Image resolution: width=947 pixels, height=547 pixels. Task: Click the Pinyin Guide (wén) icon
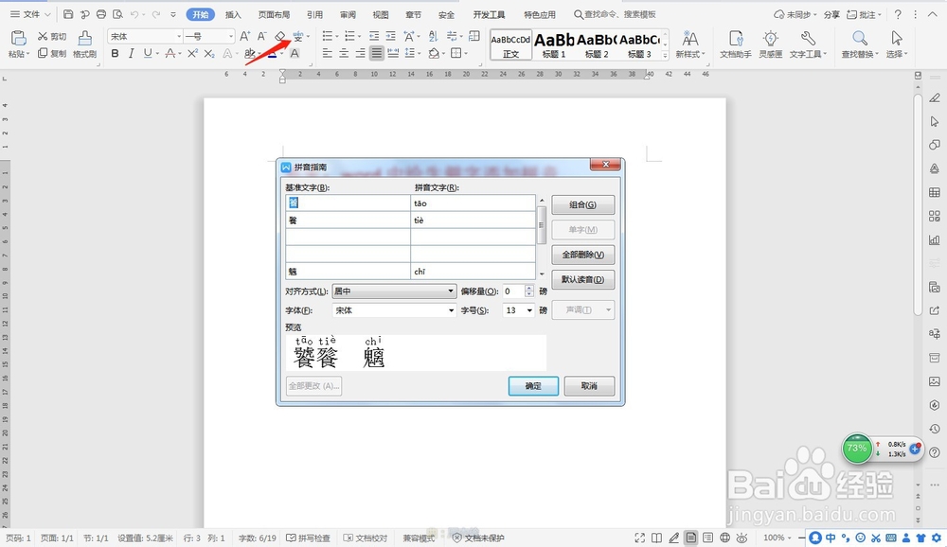click(297, 36)
